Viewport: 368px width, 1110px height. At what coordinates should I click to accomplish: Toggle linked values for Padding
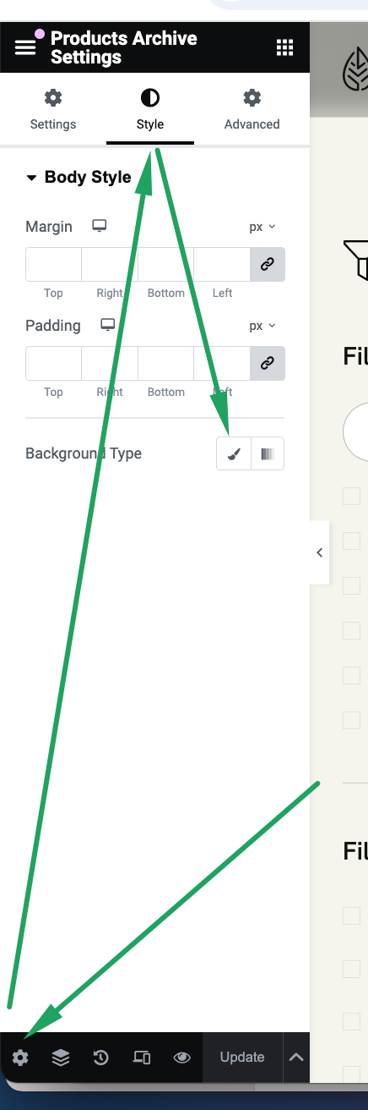(268, 363)
